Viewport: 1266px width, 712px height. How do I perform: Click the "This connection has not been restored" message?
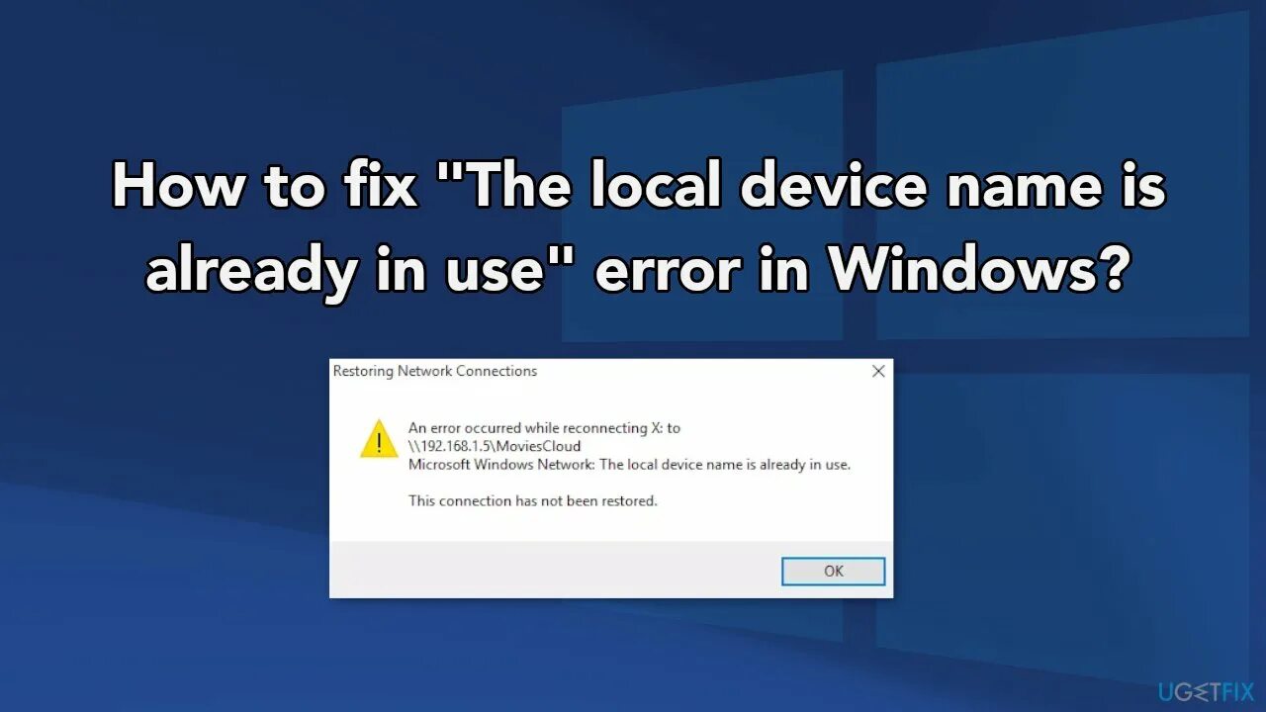(533, 500)
